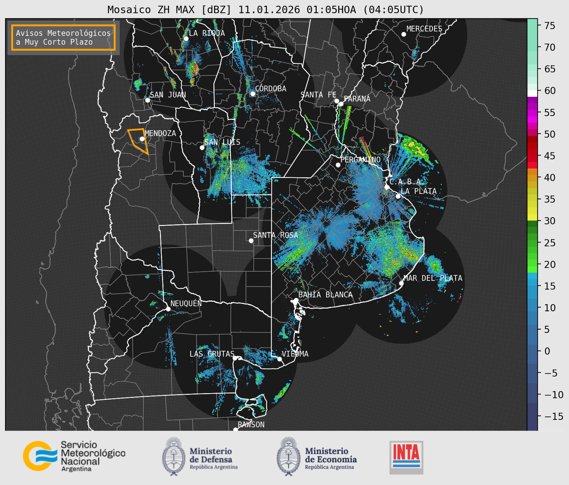
Task: Click the MAR DEL PLATA city label
Action: pos(433,278)
